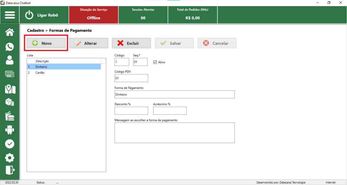Open the WhatsApp section in sidebar
Screen dimensions: 347x185
(x=10, y=47)
